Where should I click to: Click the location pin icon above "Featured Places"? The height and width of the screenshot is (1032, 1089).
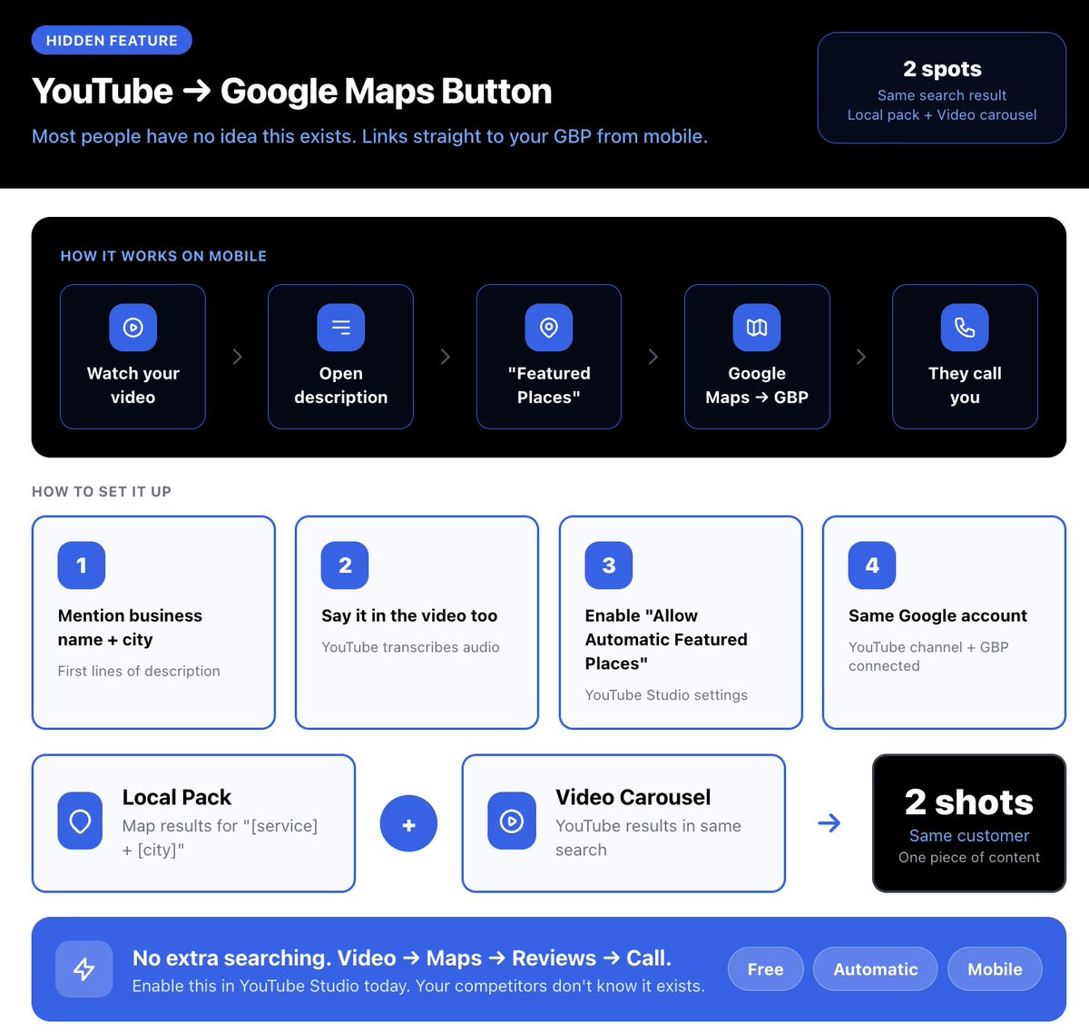coord(549,328)
